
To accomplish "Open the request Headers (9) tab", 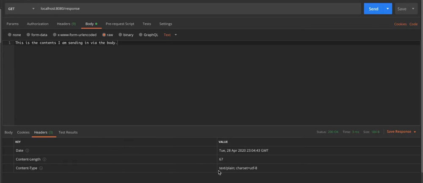I will (x=66, y=24).
